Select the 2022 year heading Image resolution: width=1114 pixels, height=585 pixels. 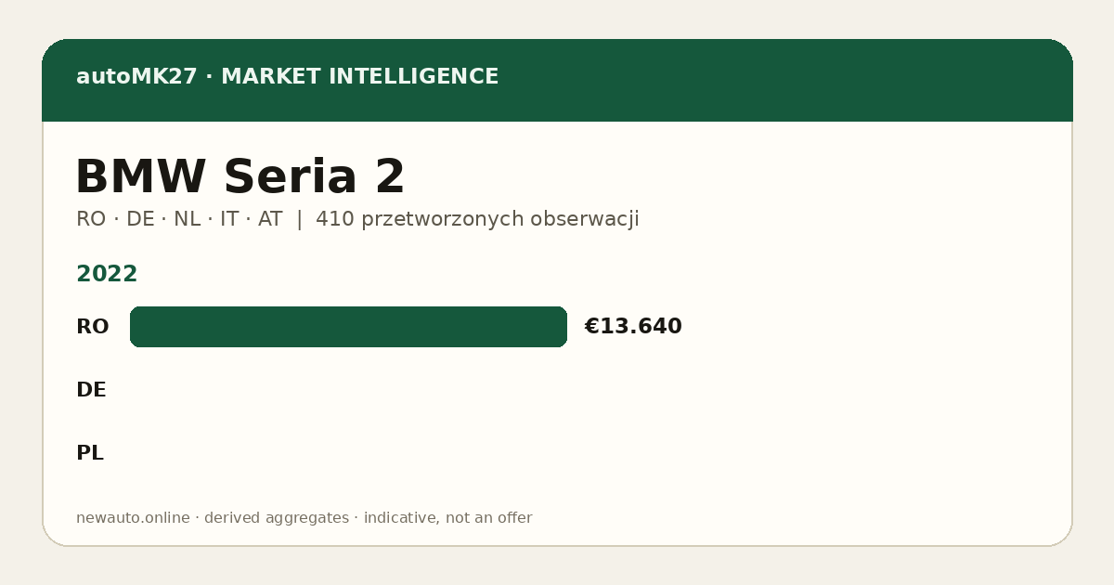(x=107, y=274)
